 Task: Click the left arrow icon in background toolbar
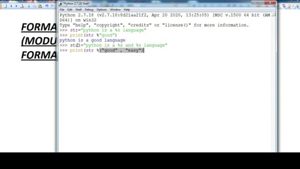pyautogui.click(x=11, y=6)
